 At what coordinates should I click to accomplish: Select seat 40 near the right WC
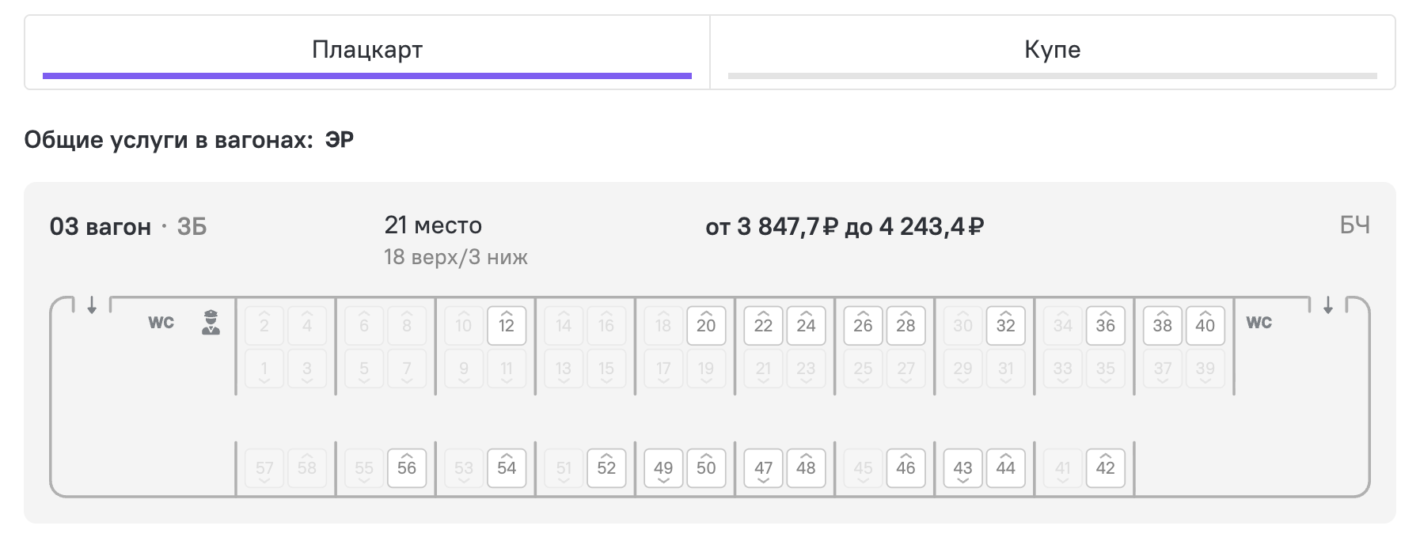[1205, 325]
